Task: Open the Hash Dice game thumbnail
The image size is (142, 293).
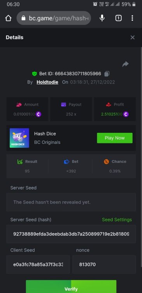Action: click(19, 138)
